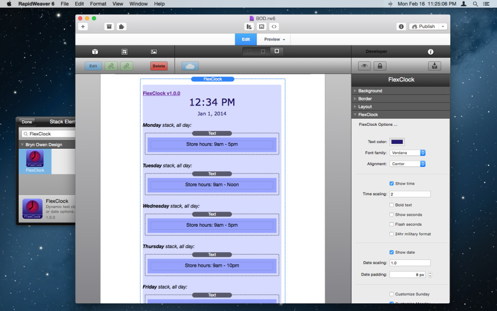Open the user account menu bar icon
Viewport: 497px width, 311px height.
(x=464, y=4)
